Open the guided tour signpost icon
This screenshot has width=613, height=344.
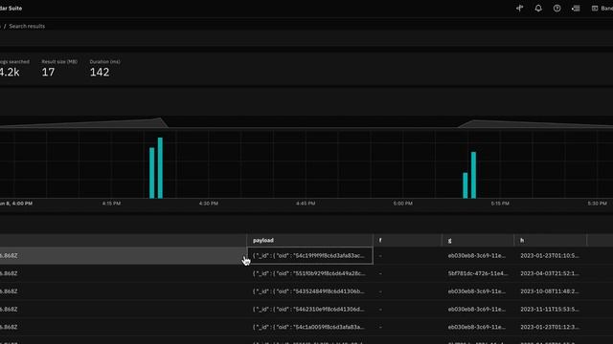tap(519, 8)
